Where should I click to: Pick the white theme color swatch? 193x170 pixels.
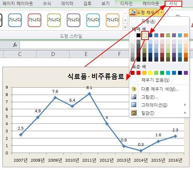click(x=133, y=35)
